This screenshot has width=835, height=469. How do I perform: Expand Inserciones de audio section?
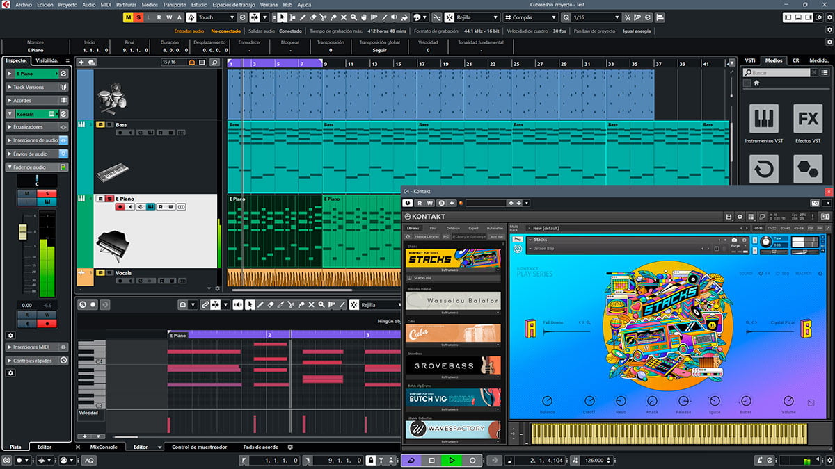click(37, 140)
